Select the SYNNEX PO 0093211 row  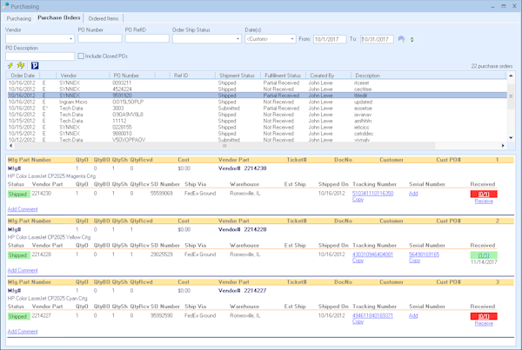point(257,83)
